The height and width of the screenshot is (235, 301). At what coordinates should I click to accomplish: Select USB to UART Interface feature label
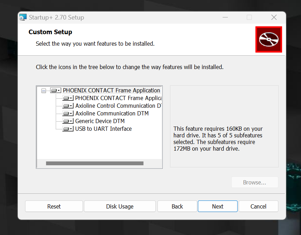[x=103, y=129]
